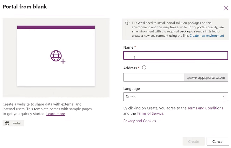Viewport: 231px width, 148px height.
Task: Click into the Address input box
Action: click(x=154, y=77)
